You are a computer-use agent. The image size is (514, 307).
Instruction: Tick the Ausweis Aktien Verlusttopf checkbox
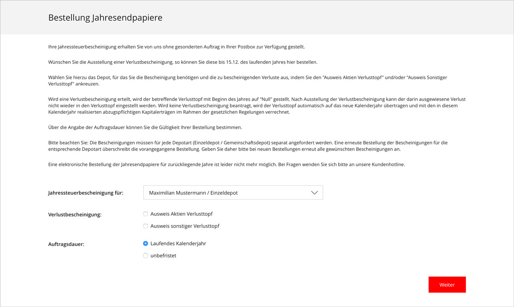[145, 214]
